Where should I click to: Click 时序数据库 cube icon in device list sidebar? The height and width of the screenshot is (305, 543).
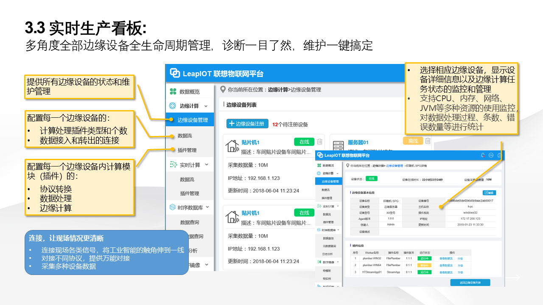coord(173,208)
